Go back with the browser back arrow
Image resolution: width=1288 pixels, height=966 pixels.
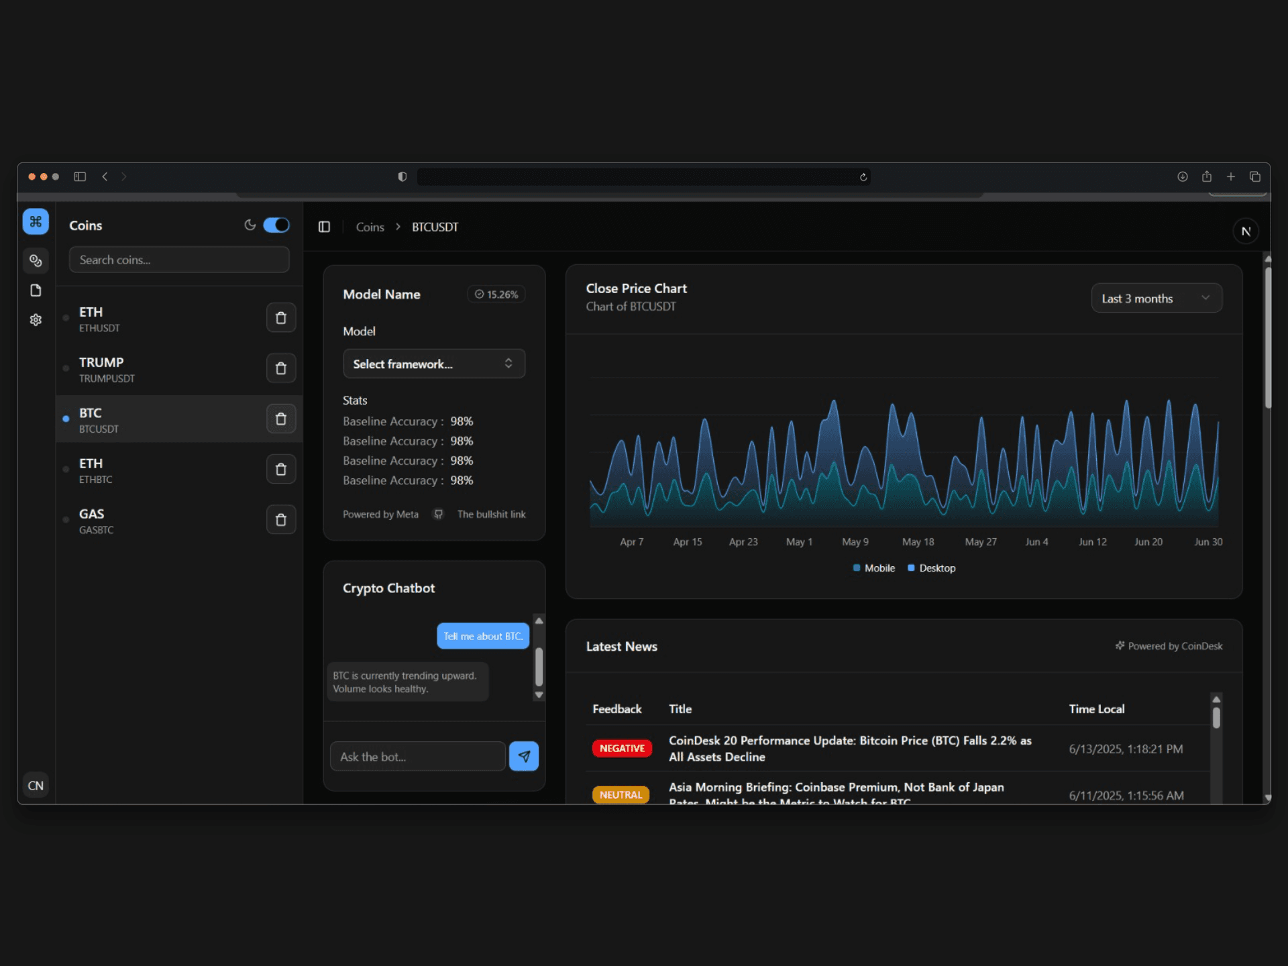point(105,176)
